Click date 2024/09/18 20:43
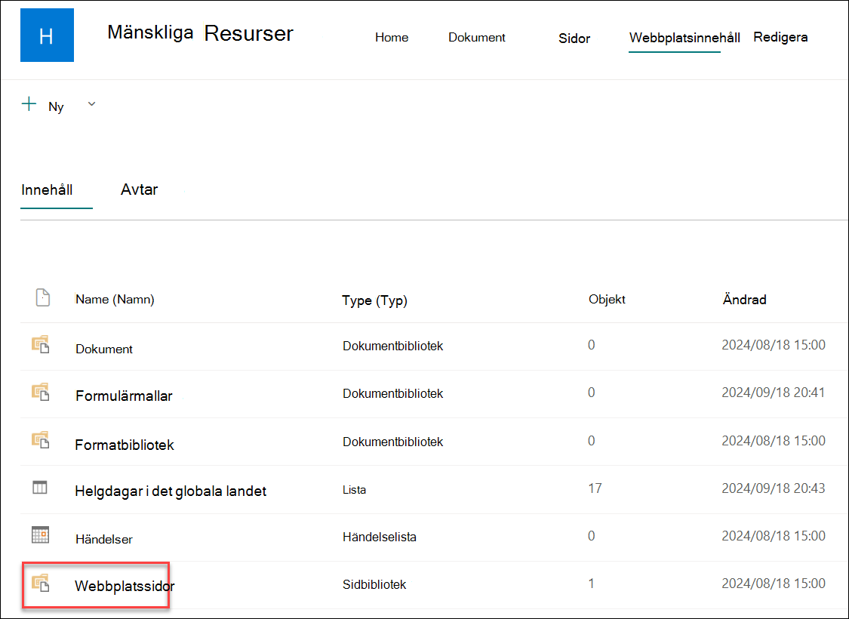Image resolution: width=849 pixels, height=619 pixels. 774,488
